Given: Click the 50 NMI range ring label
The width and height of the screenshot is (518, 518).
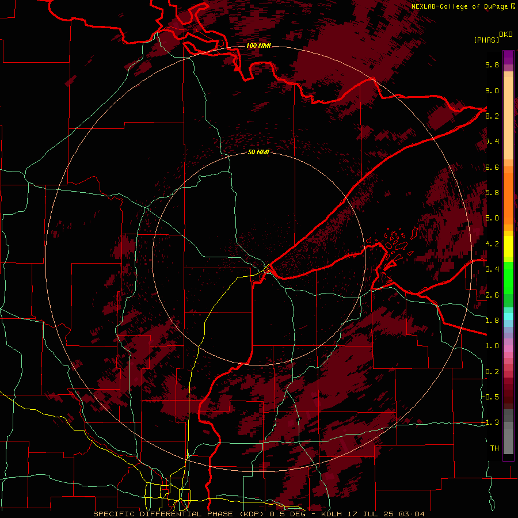Looking at the screenshot, I should (x=258, y=152).
